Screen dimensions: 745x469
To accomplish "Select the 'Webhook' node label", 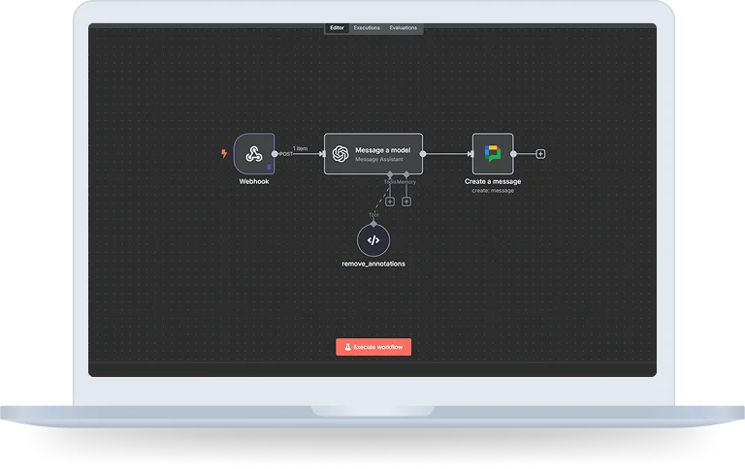I will coord(254,181).
